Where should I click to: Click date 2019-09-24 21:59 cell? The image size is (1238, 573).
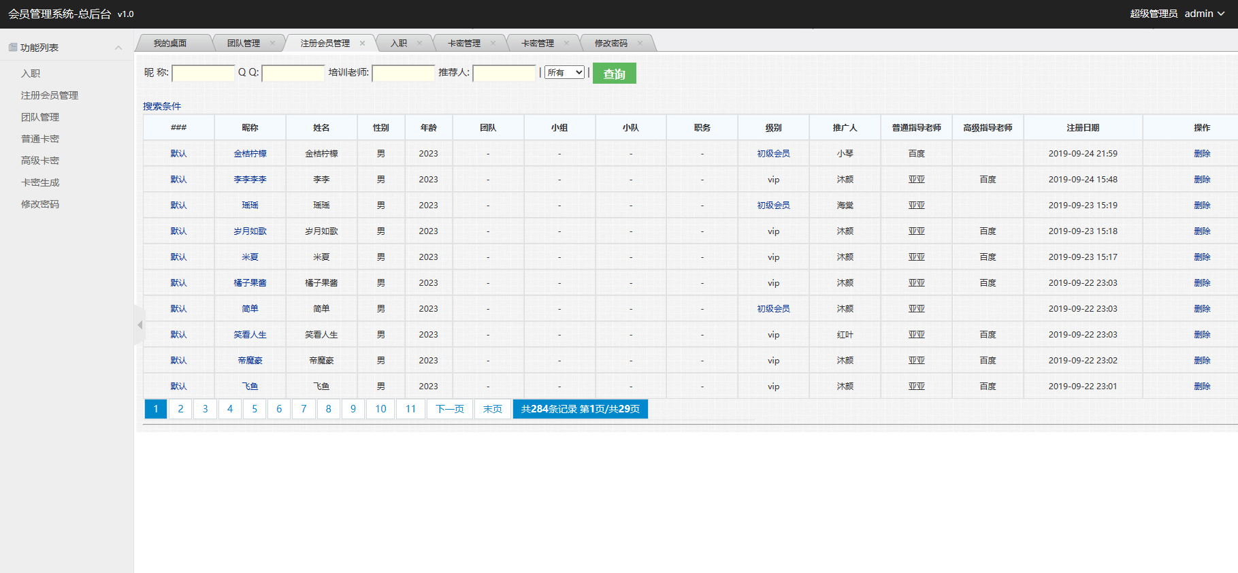1083,154
